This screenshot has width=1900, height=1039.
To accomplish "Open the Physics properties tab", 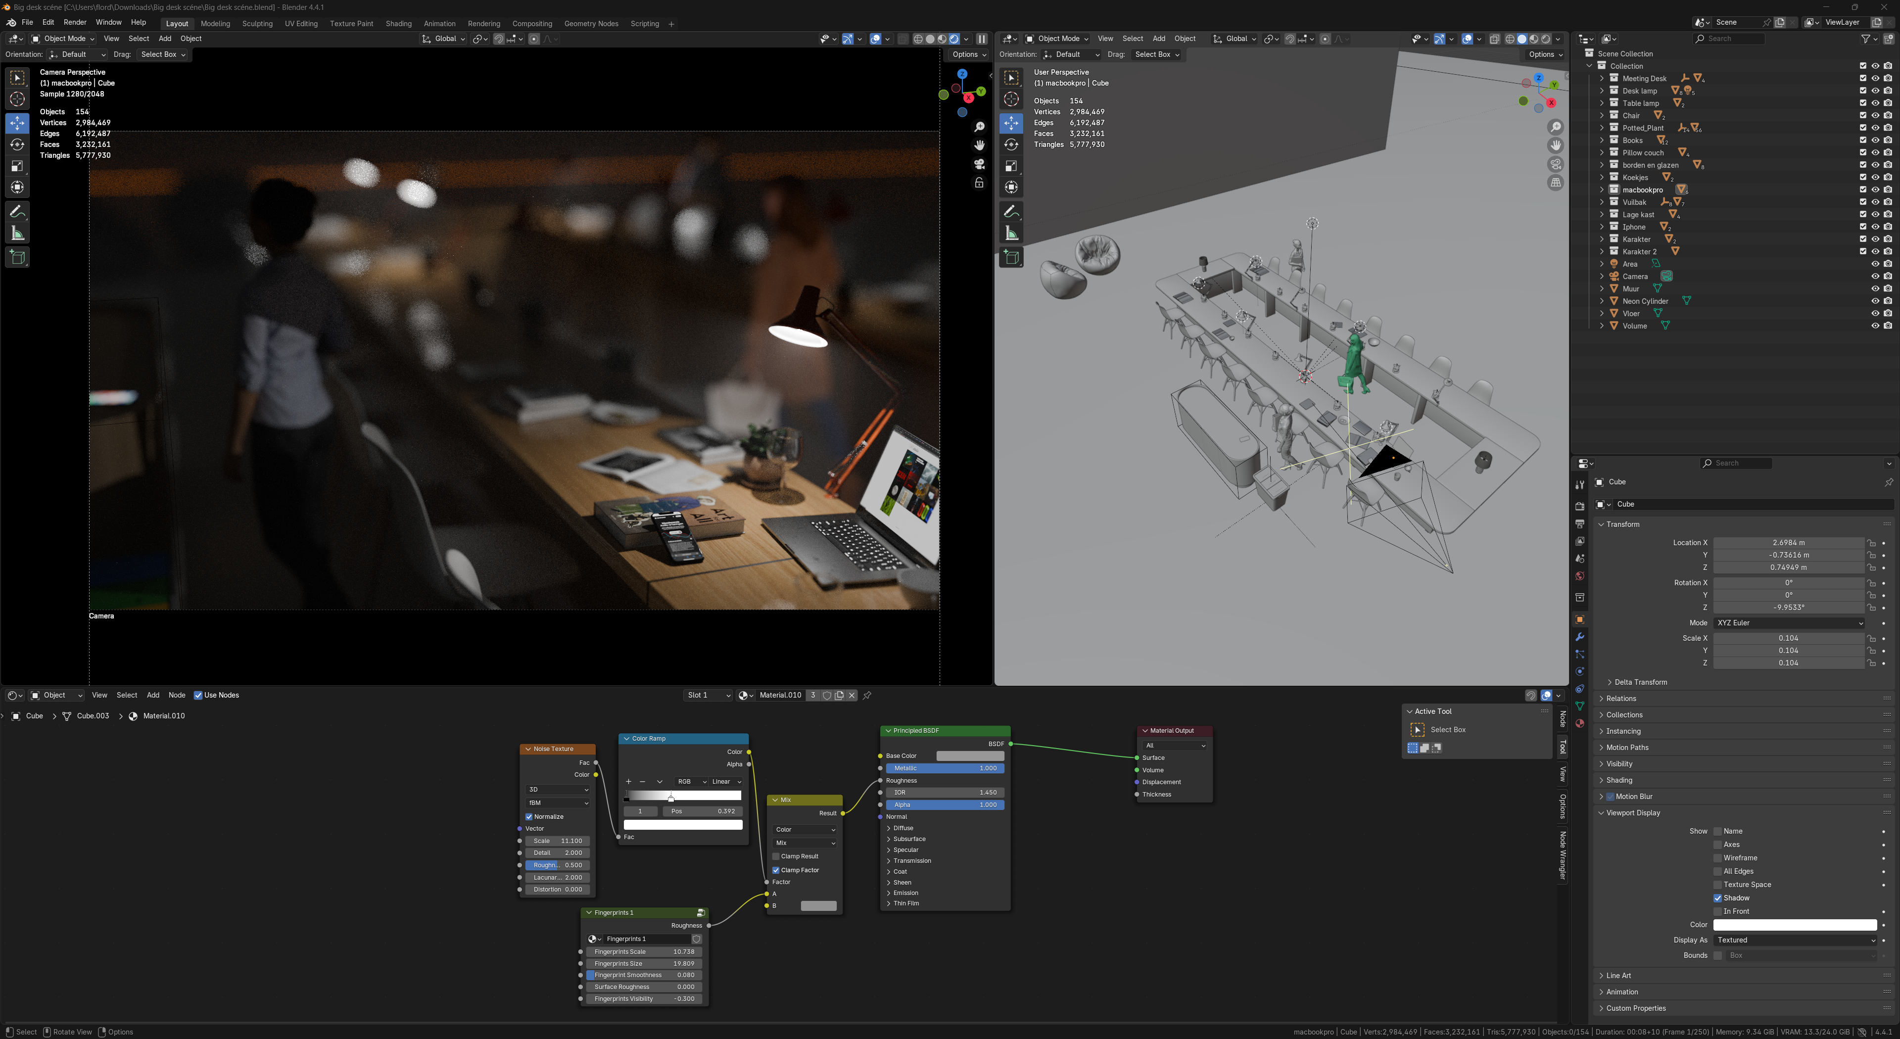I will click(1579, 672).
